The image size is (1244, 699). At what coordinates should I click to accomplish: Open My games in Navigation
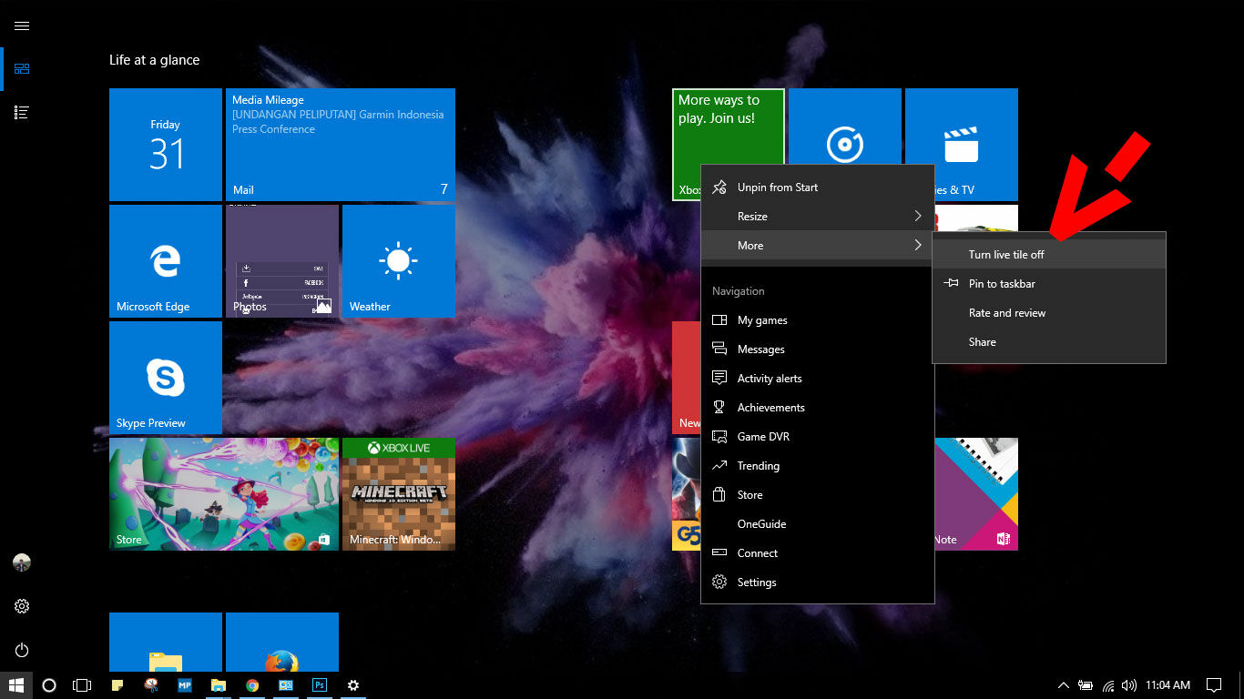818,320
